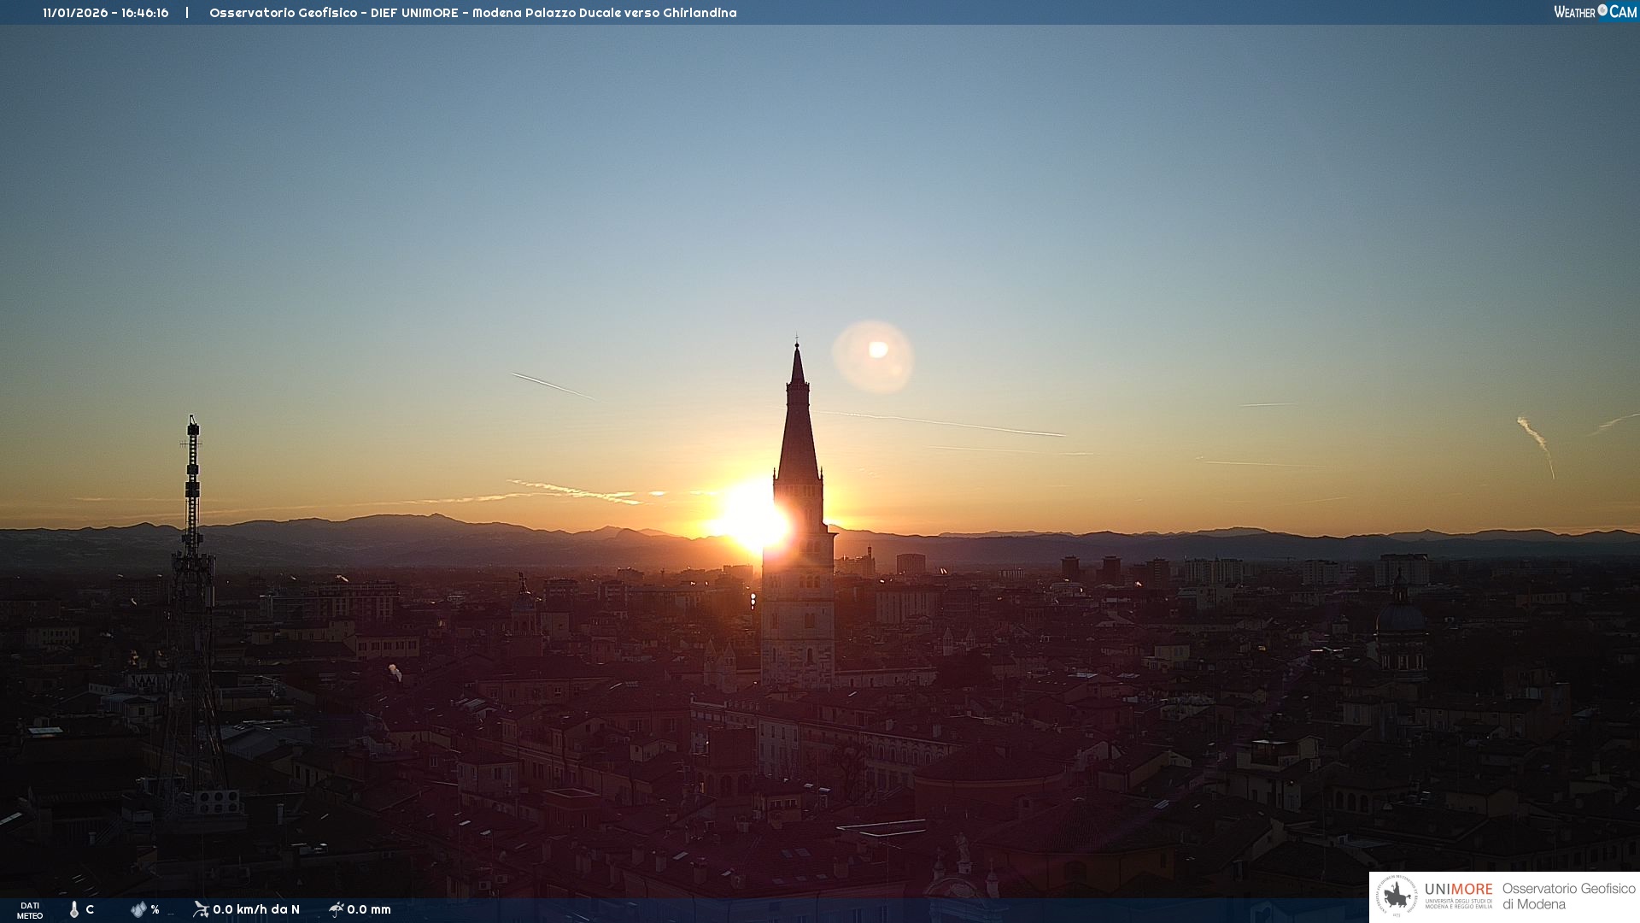Click the DATI METEO label
The width and height of the screenshot is (1640, 923).
(30, 910)
